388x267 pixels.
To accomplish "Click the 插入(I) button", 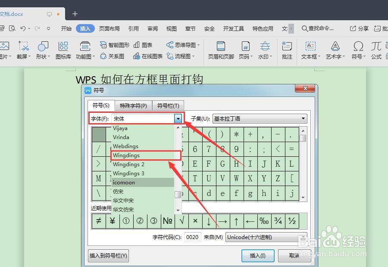I will pyautogui.click(x=258, y=255).
